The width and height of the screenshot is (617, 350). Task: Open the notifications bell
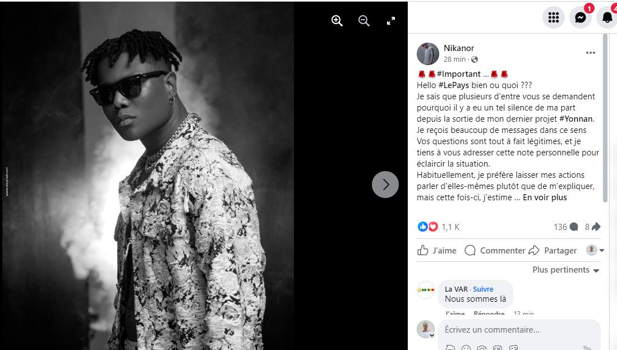coord(607,17)
